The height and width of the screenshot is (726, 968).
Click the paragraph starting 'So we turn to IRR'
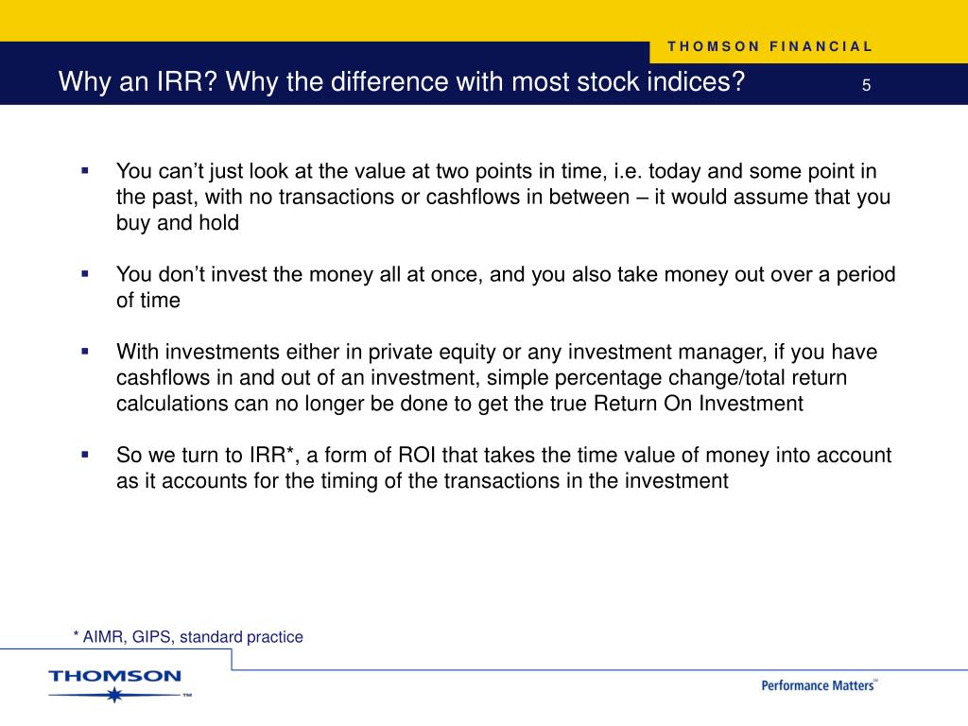click(x=504, y=467)
